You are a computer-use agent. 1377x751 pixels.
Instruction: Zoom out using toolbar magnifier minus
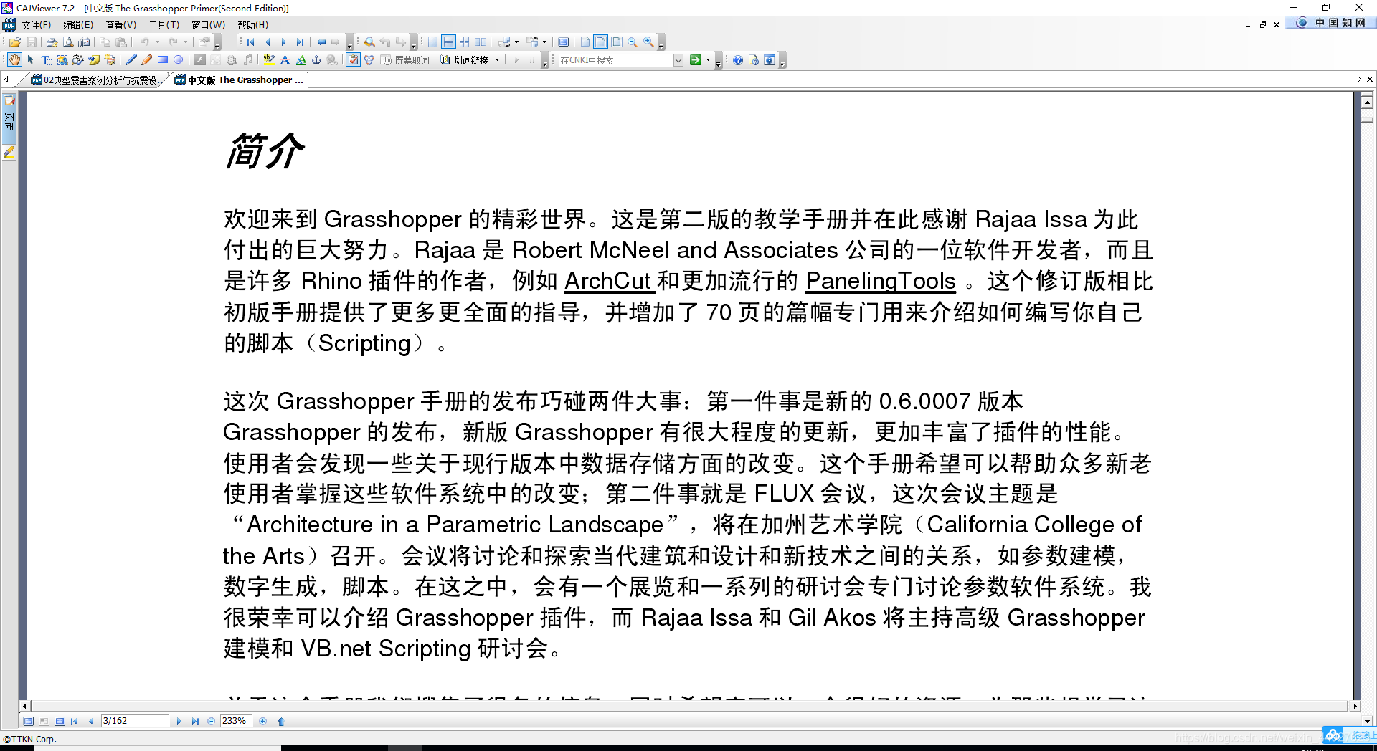[633, 42]
